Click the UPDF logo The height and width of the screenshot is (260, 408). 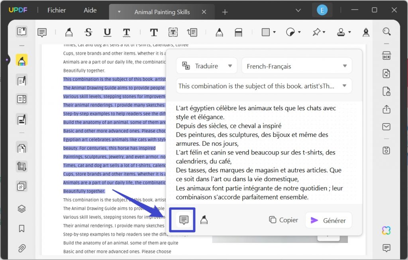18,10
